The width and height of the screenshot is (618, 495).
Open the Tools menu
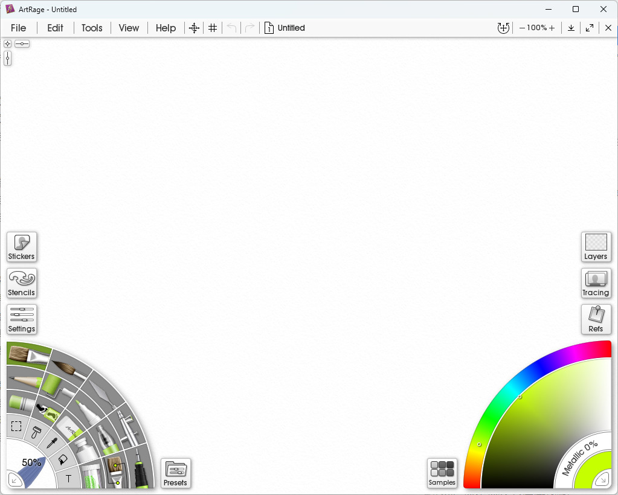tap(92, 28)
